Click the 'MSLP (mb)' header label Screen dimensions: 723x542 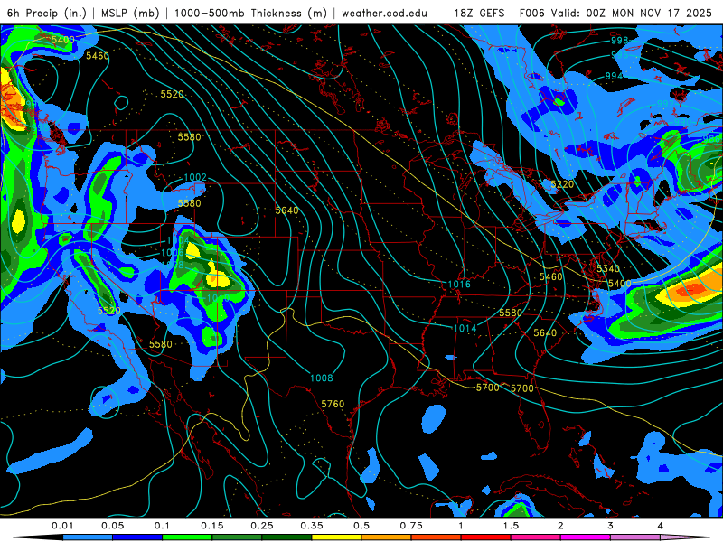(x=130, y=13)
